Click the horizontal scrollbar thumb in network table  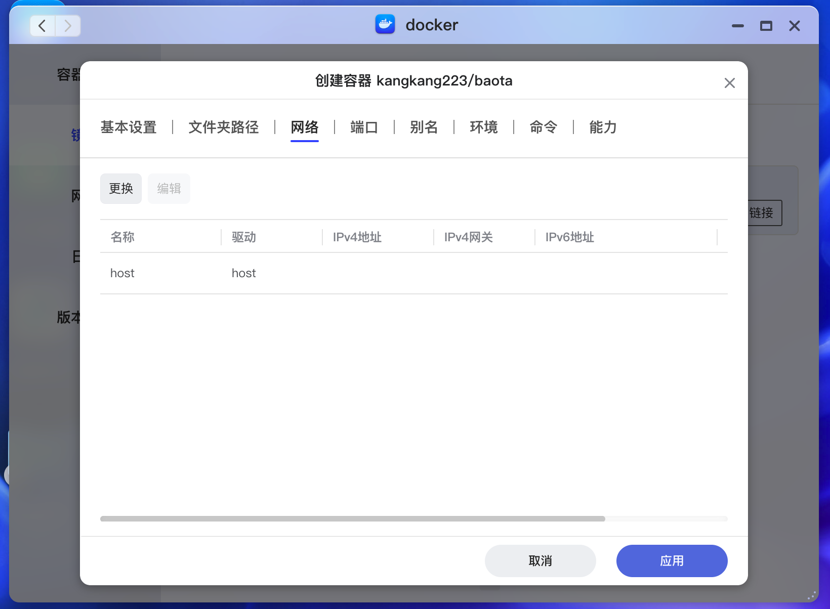[353, 518]
